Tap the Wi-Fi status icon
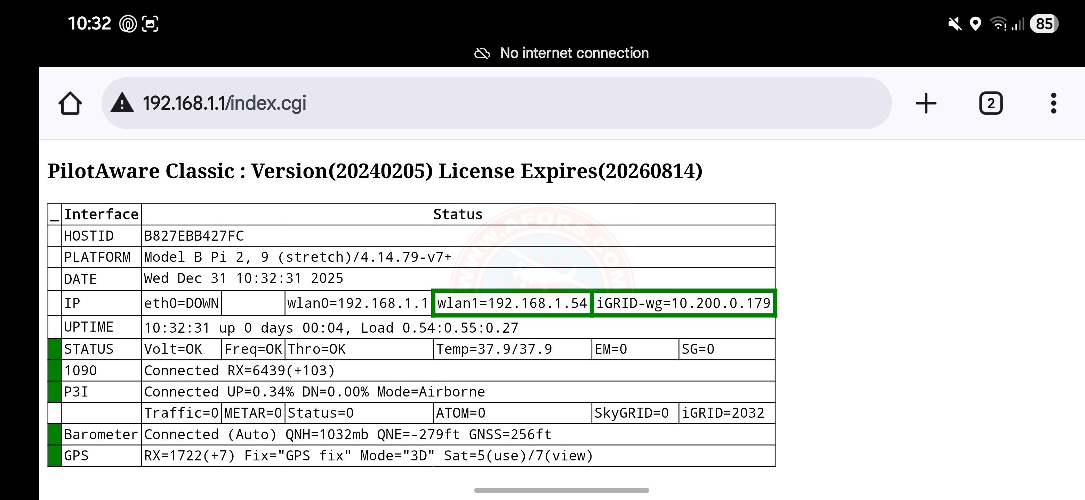 (x=998, y=24)
